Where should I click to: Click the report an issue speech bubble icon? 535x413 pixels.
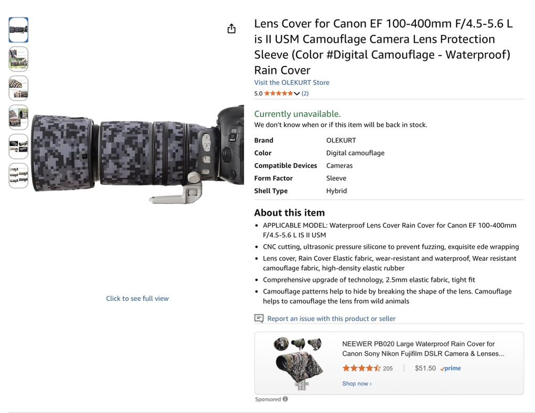tap(259, 318)
